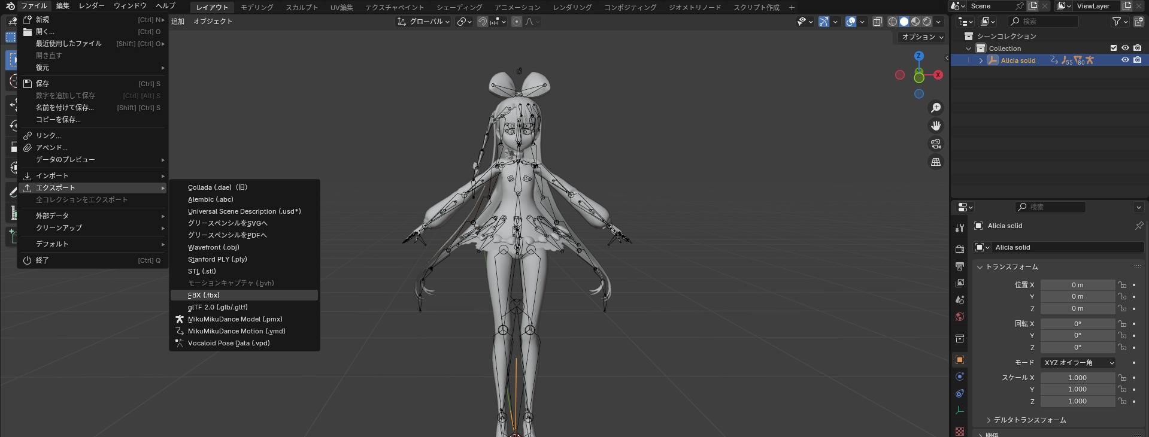Open Tool properties tab

coord(960,228)
